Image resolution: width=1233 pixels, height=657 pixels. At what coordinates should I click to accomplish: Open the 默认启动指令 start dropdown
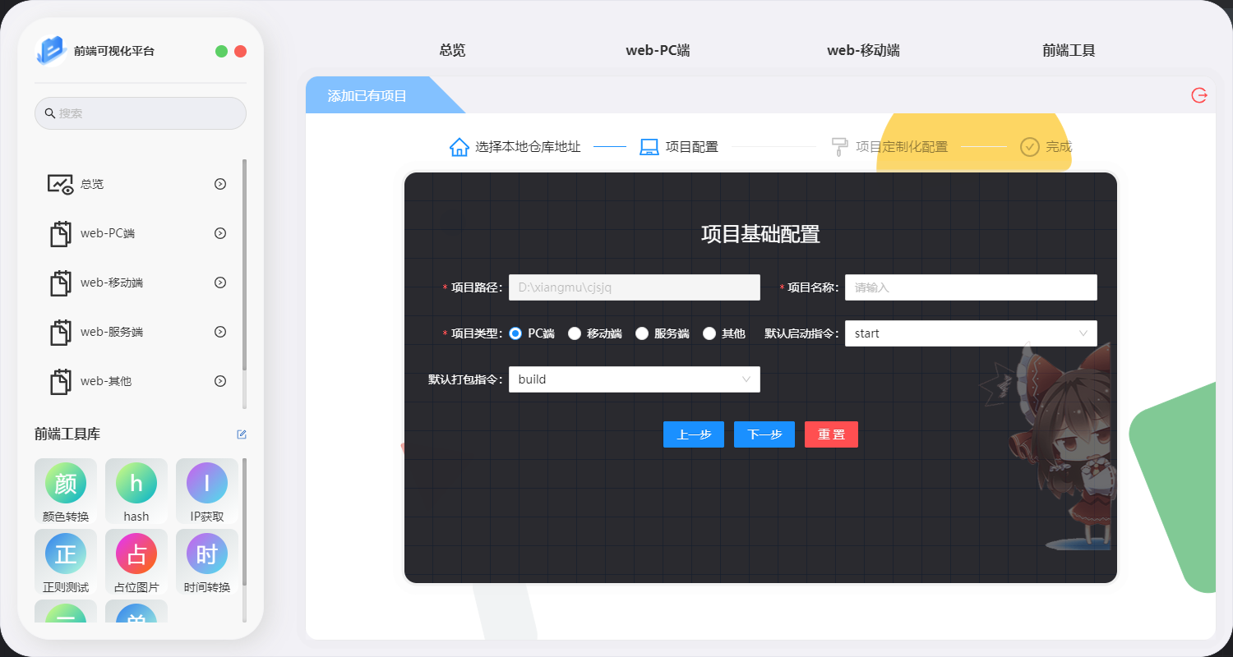(971, 333)
